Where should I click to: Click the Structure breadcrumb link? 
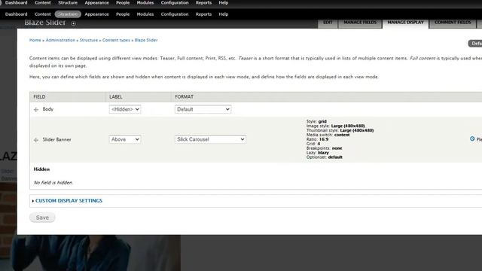(89, 40)
